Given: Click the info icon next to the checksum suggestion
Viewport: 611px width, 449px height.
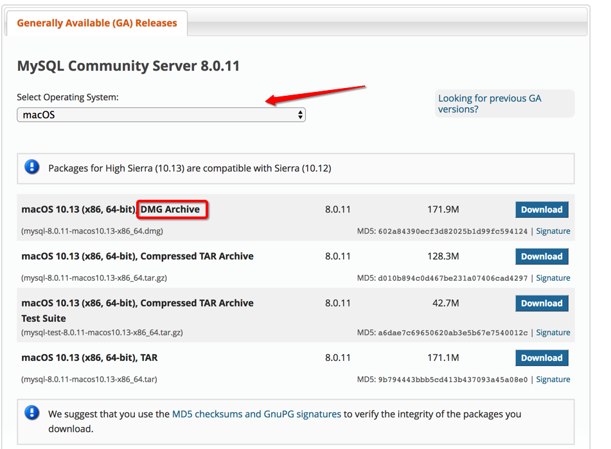Looking at the screenshot, I should click(x=32, y=414).
